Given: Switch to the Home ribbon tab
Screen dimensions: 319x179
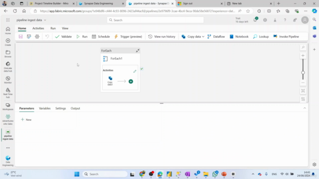Looking at the screenshot, I should click(x=22, y=28).
